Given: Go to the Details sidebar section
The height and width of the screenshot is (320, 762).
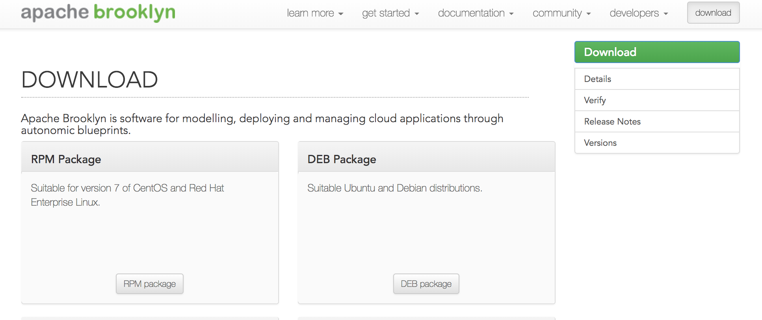Looking at the screenshot, I should click(x=657, y=79).
